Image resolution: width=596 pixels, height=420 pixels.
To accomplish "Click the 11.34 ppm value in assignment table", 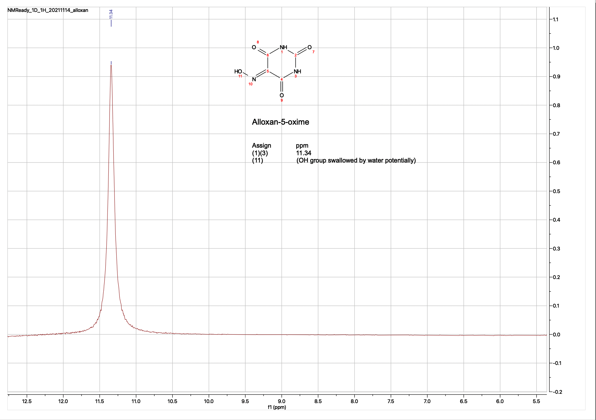I will [304, 153].
